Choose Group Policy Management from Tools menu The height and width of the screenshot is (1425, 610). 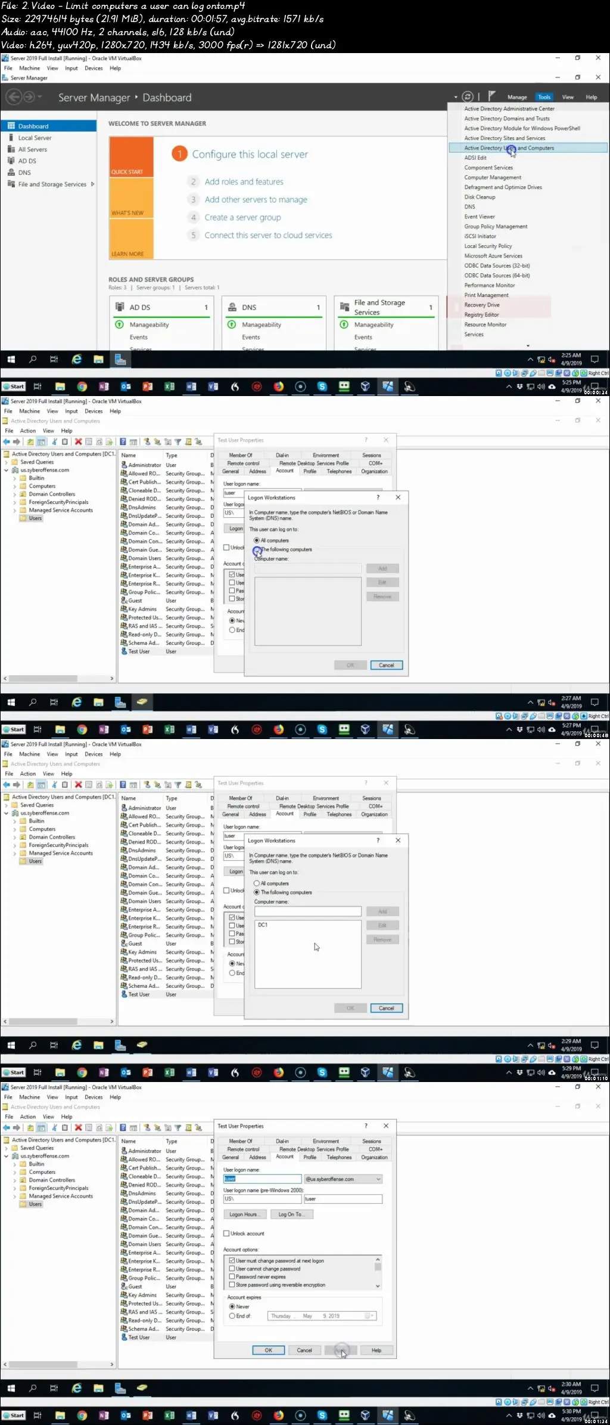coord(496,227)
